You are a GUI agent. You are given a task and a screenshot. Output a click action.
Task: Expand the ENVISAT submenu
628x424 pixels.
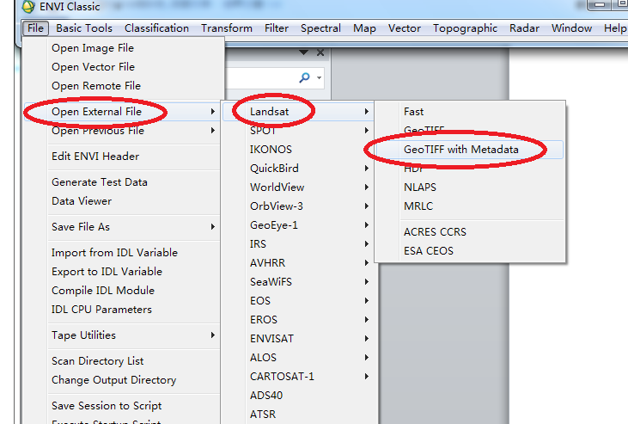click(298, 339)
